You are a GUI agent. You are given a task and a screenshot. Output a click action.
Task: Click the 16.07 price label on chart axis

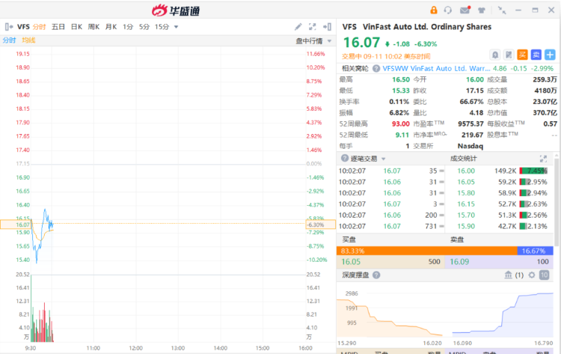click(x=22, y=225)
